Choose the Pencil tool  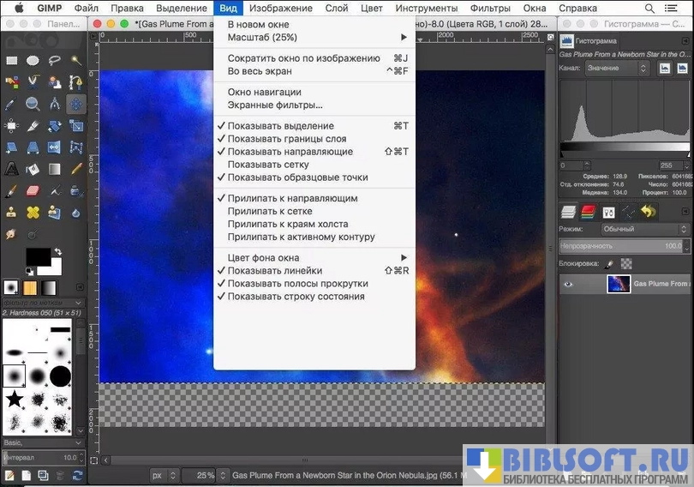76,169
